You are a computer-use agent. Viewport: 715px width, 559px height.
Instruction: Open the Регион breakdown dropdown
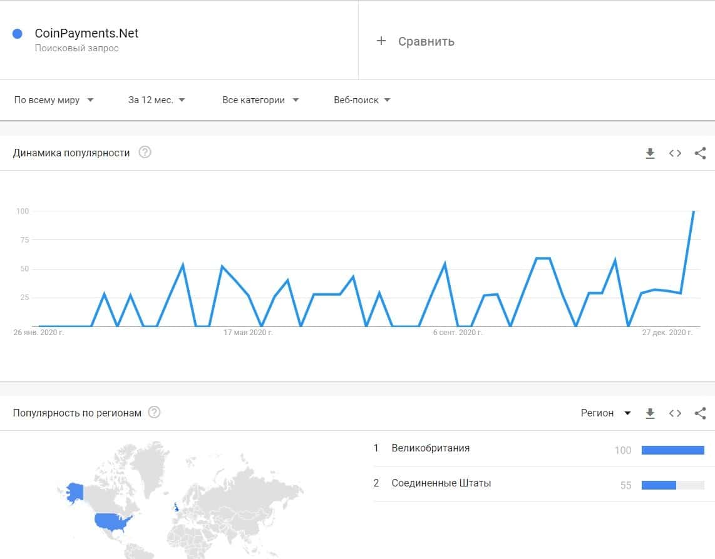[605, 413]
